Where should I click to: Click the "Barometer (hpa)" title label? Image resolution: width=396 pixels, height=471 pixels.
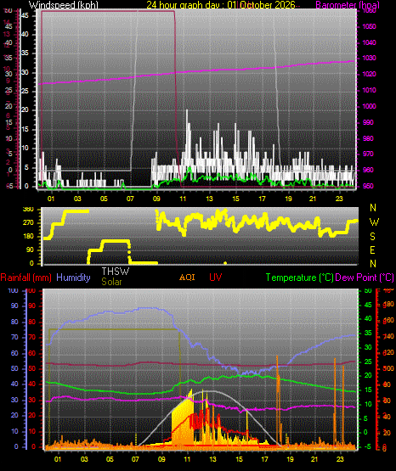[x=348, y=5]
